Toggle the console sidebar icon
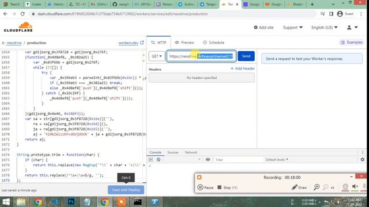This screenshot has height=207, width=369. tap(150, 160)
